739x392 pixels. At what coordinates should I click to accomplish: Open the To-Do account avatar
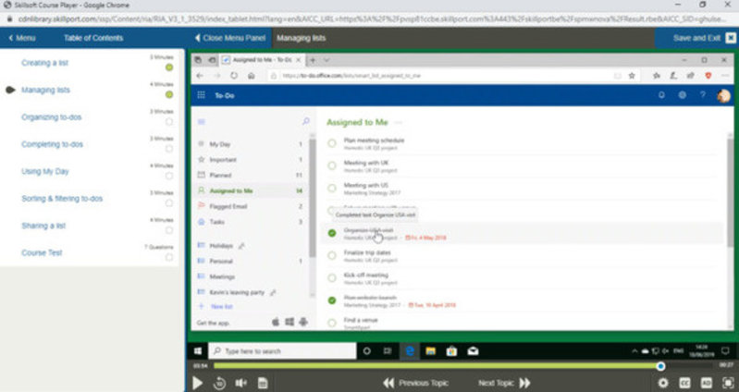pos(723,95)
